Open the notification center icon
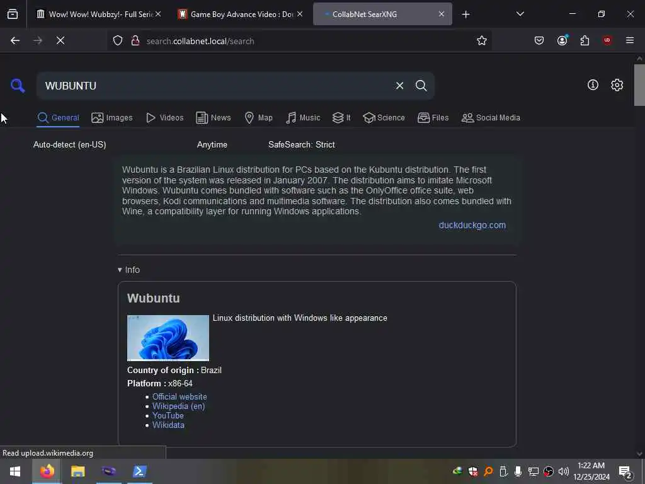Screen dimensions: 645x484 tap(625, 472)
